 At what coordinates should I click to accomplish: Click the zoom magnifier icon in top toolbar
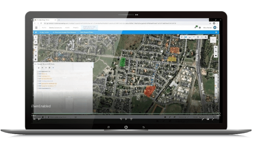pyautogui.click(x=206, y=37)
